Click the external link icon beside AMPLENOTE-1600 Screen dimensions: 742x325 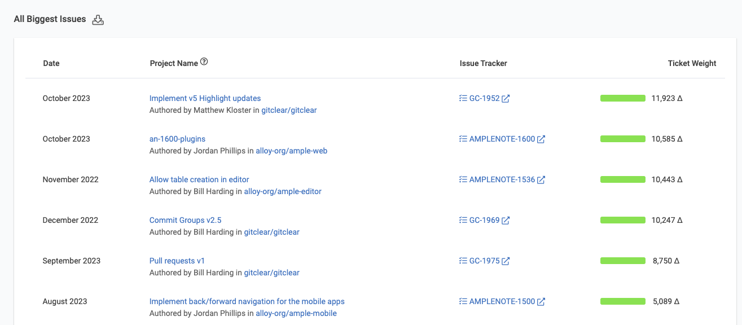click(x=541, y=139)
